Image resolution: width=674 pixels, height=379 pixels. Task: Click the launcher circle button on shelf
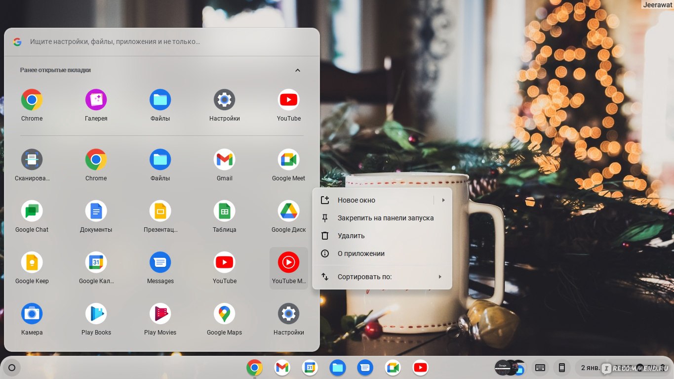coord(12,368)
